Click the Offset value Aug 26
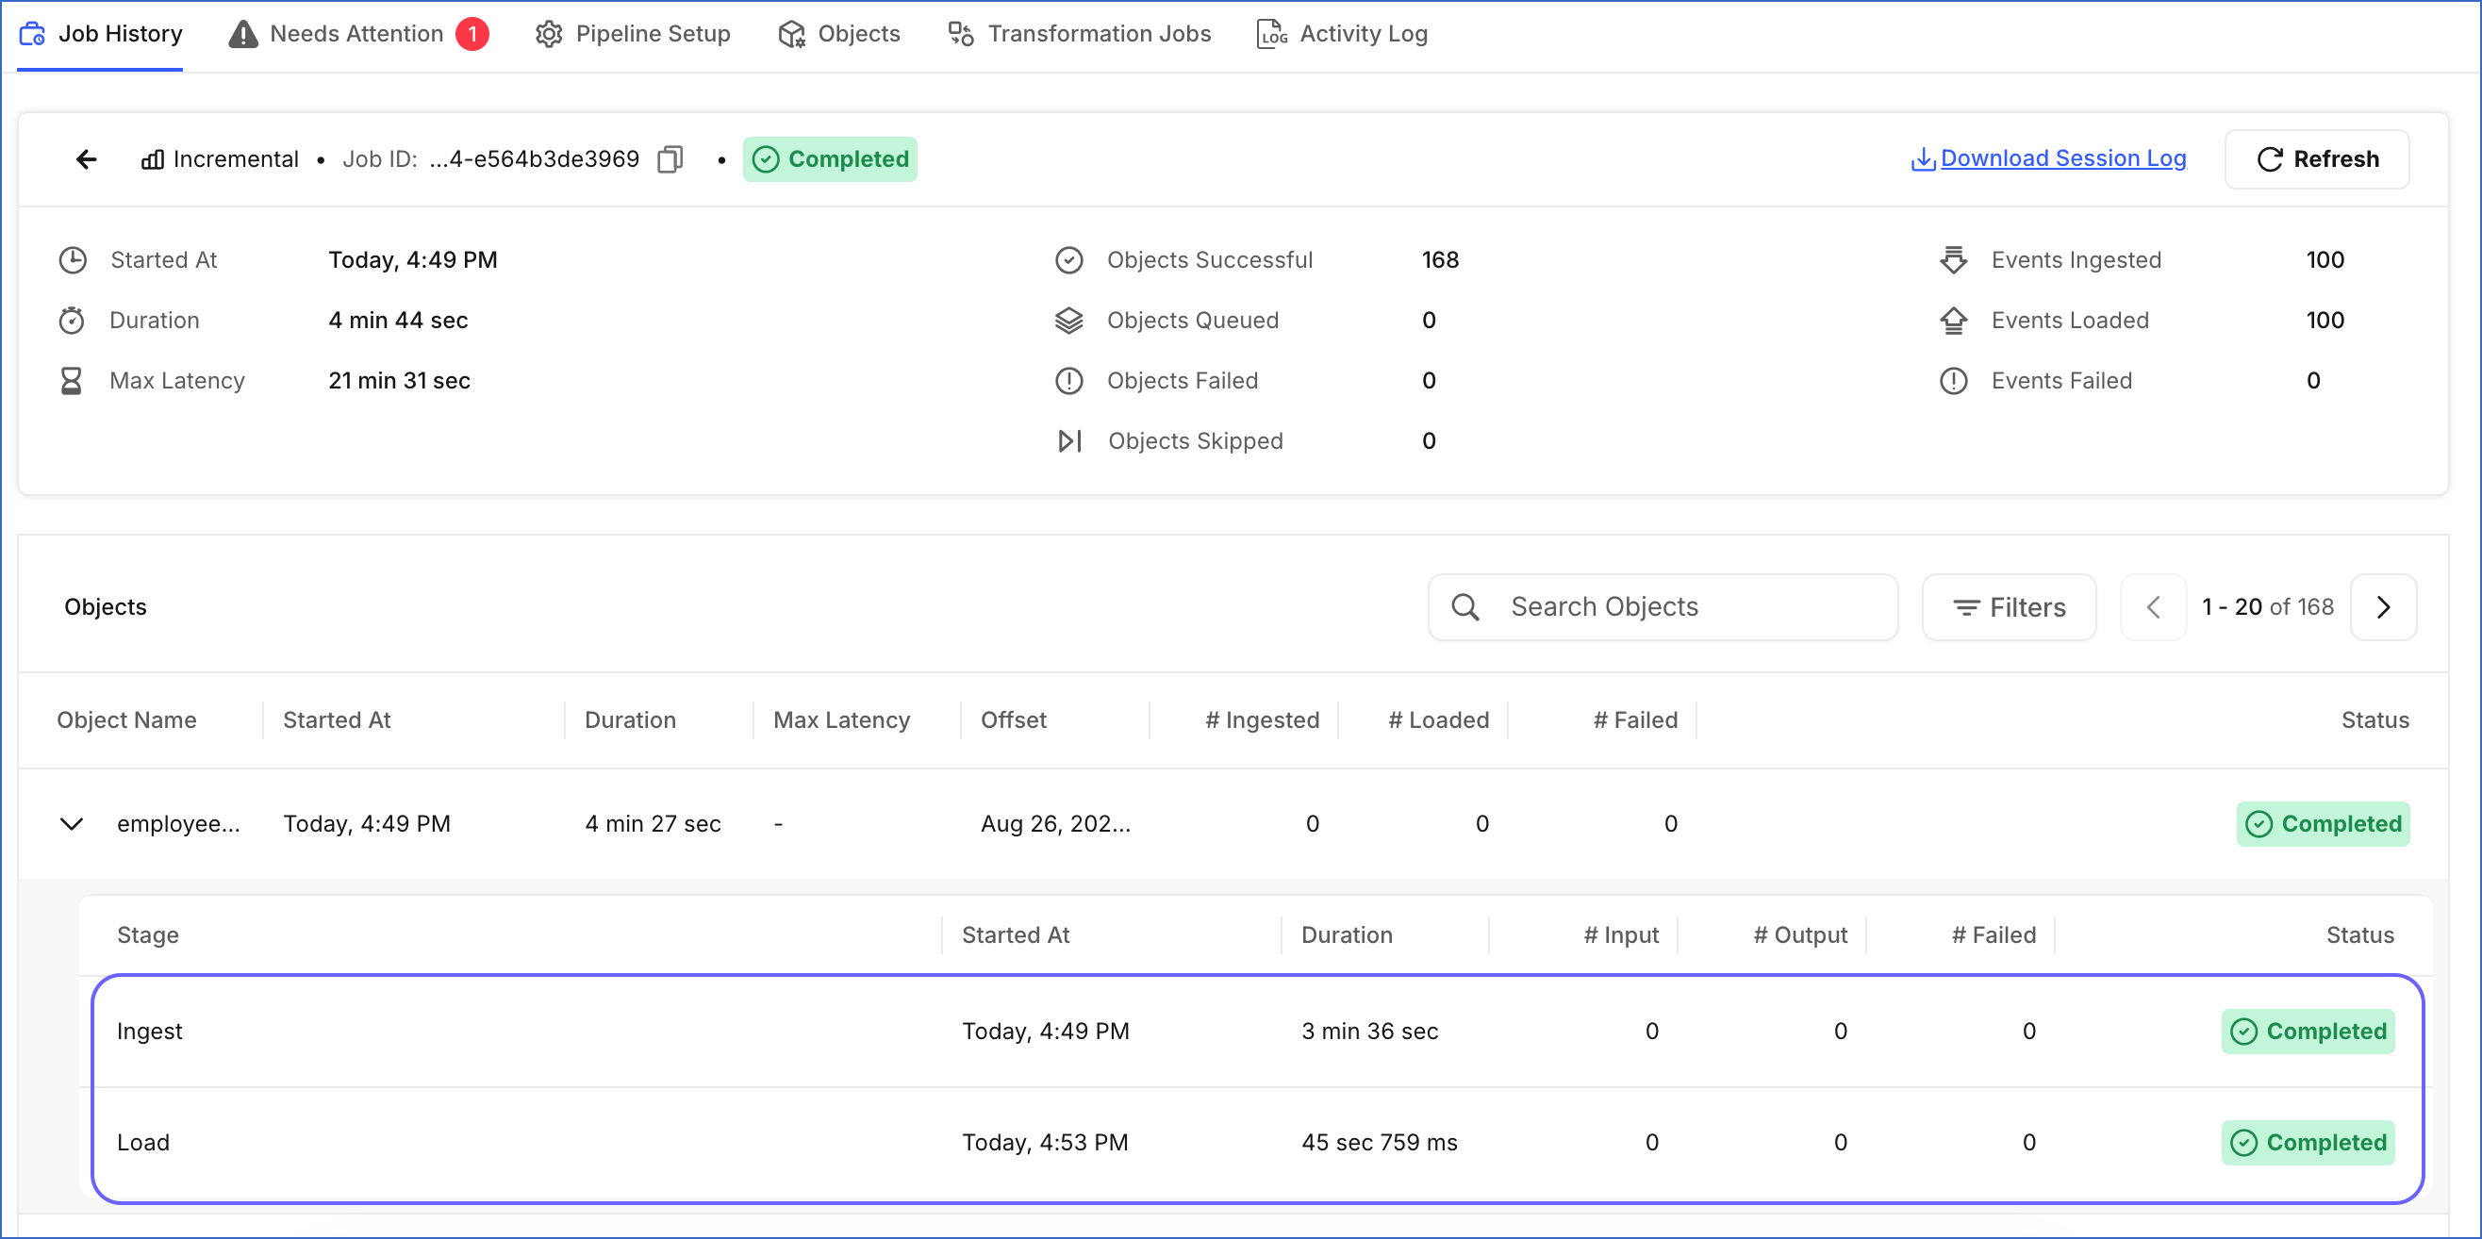This screenshot has height=1239, width=2482. [x=1056, y=824]
